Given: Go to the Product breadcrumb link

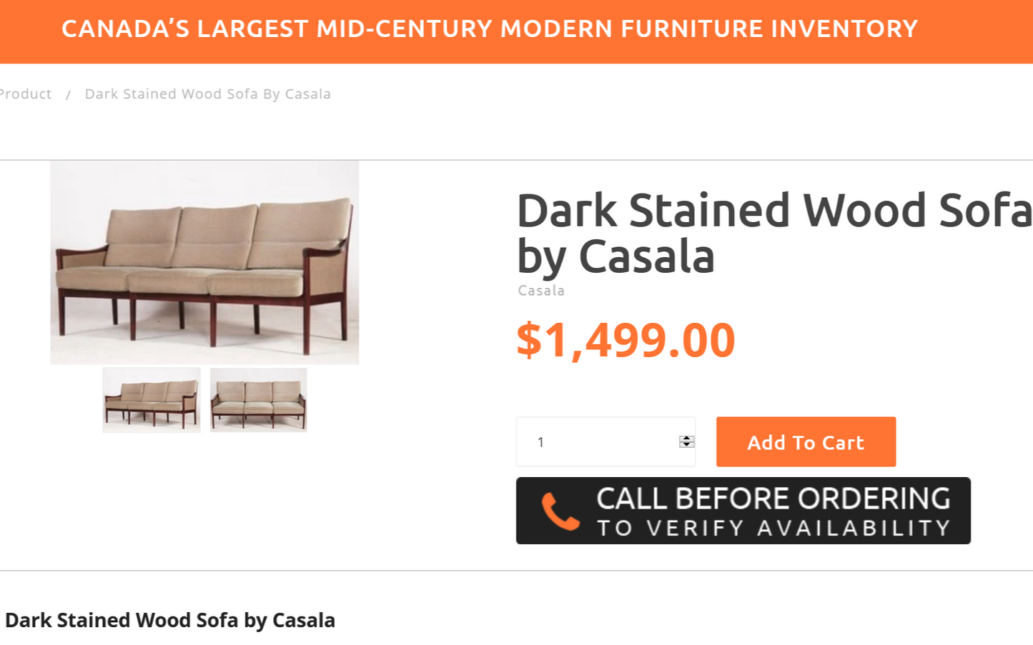Looking at the screenshot, I should coord(26,94).
